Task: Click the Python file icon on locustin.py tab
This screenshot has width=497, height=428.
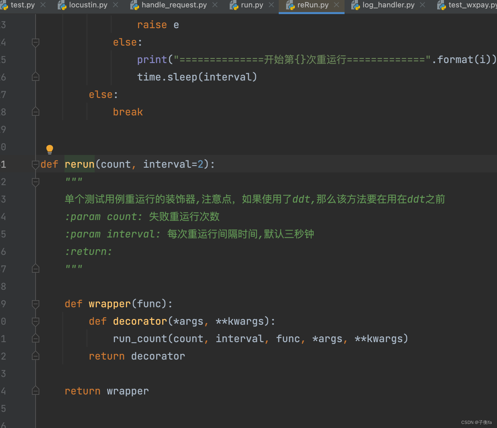Action: 62,5
